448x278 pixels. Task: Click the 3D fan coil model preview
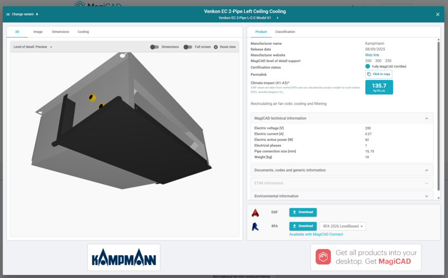pos(121,121)
